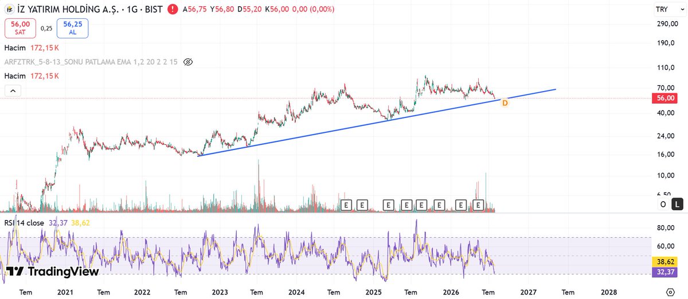Click the 2028 label on time axis
Viewport: 688px width, 299px height.
[609, 292]
